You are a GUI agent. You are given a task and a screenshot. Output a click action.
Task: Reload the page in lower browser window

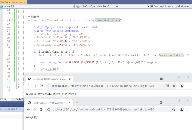(x=41, y=110)
